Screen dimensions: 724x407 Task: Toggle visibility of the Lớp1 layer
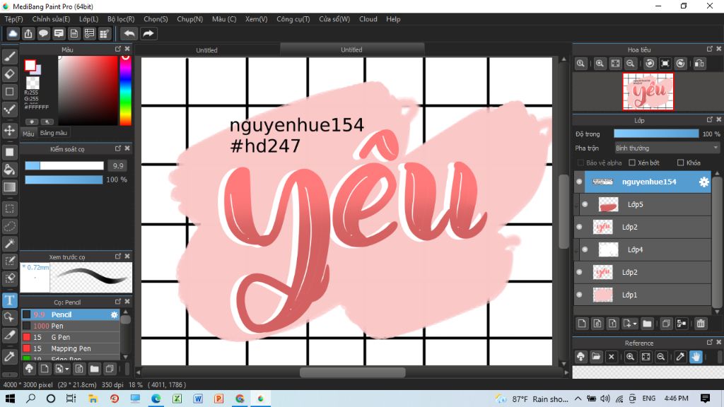coord(580,295)
